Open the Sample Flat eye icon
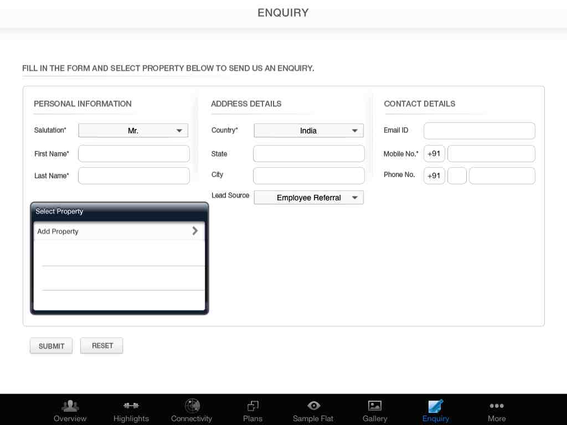567x425 pixels. click(313, 406)
